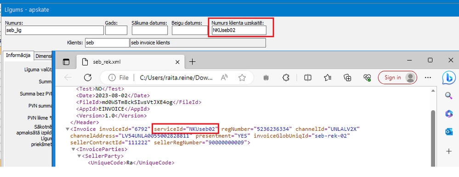Add page to favorites star icon
This screenshot has height=177, width=459.
click(x=242, y=78)
